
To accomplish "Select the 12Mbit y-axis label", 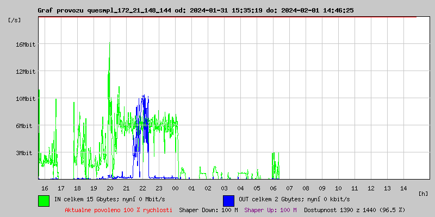I will tap(26, 72).
